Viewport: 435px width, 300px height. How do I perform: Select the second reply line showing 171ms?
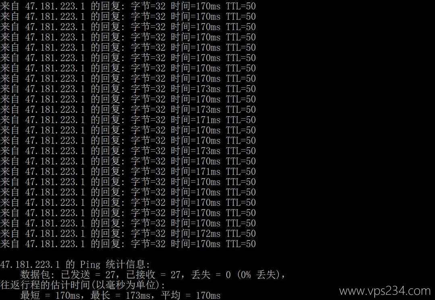[x=128, y=171]
